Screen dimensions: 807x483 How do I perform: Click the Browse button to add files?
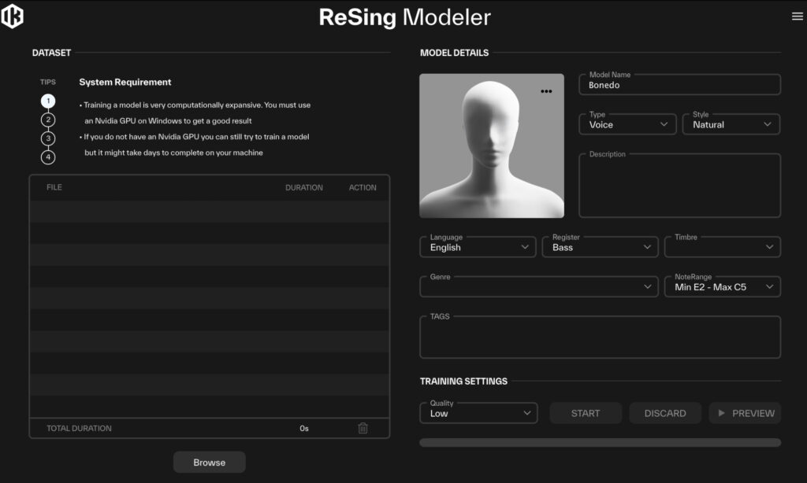[209, 462]
